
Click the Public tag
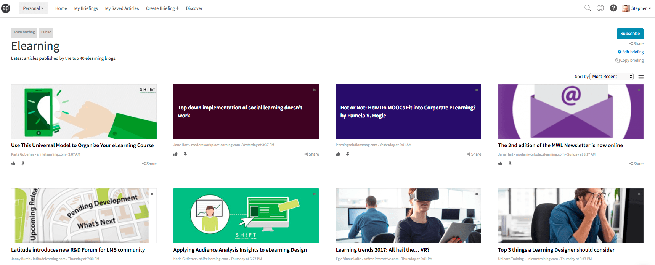[x=46, y=32]
